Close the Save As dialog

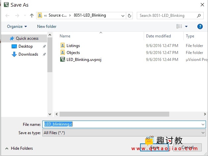point(202,5)
